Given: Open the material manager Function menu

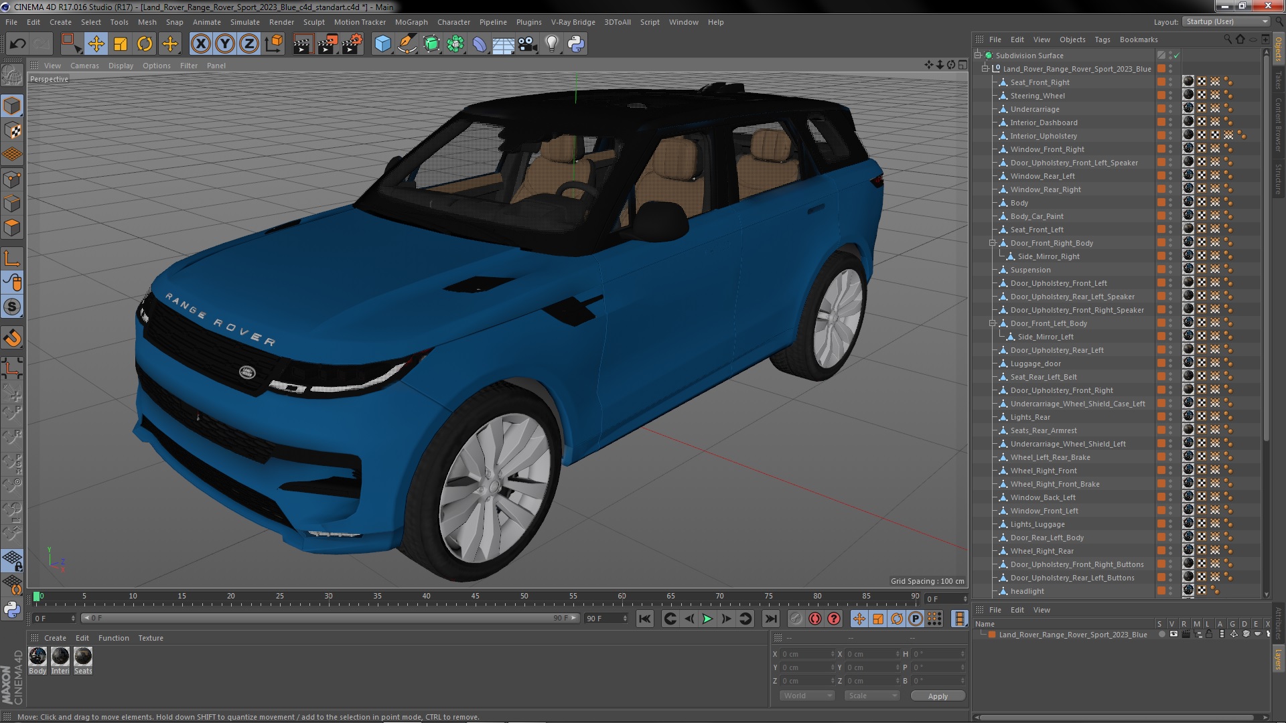Looking at the screenshot, I should point(114,638).
